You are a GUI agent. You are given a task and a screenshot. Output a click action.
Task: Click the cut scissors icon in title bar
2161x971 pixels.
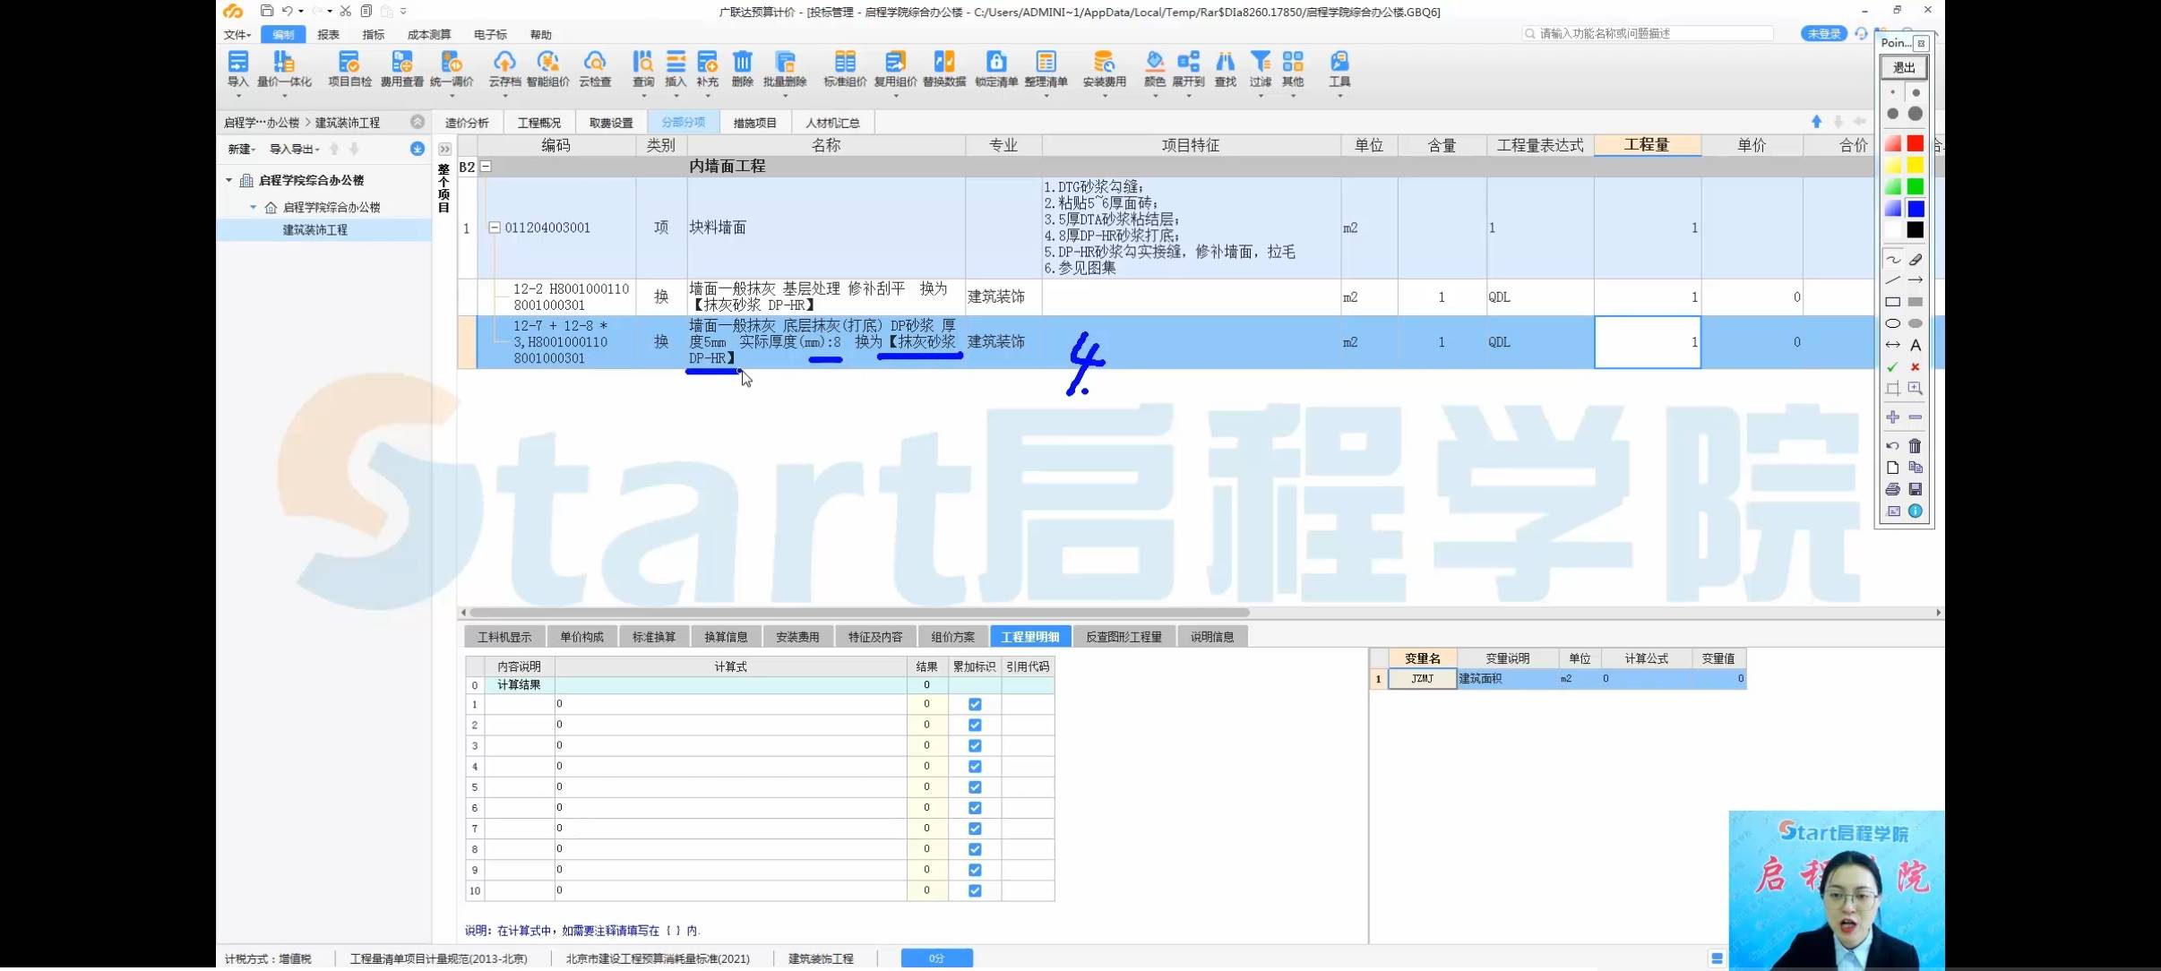point(345,11)
